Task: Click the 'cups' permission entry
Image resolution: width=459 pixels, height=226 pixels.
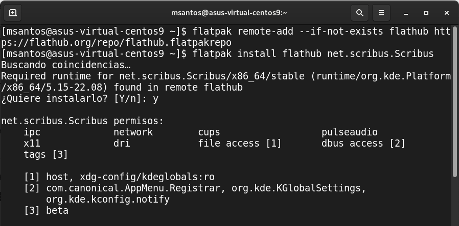Action: tap(209, 132)
